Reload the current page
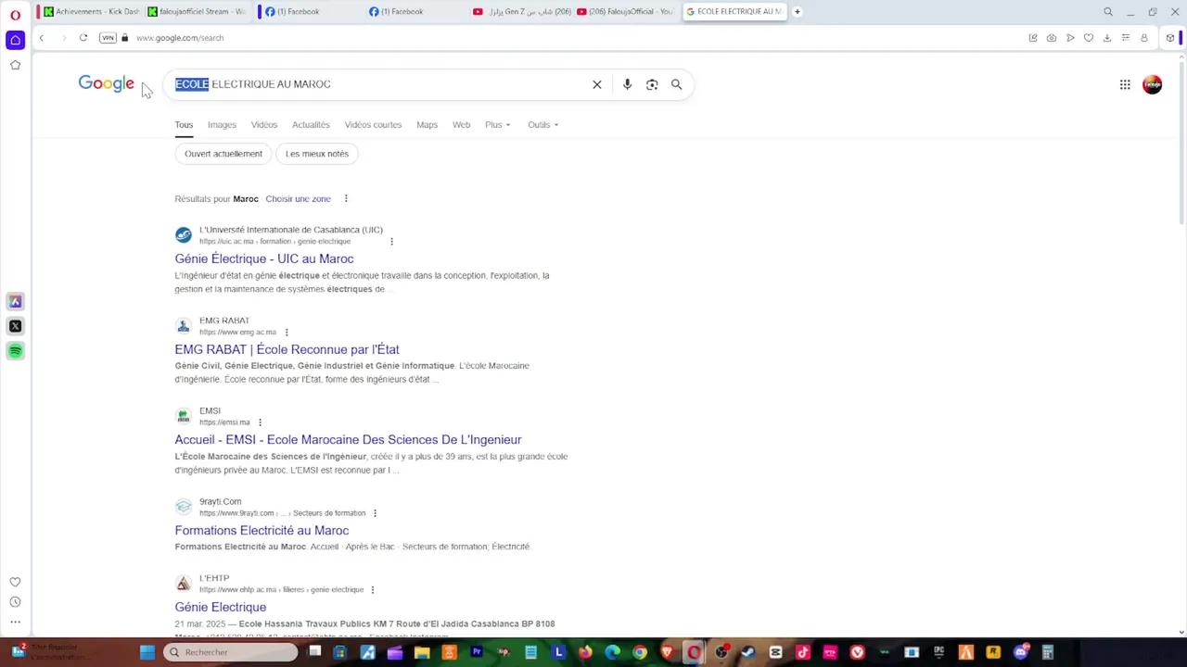Viewport: 1187px width, 667px height. point(83,38)
